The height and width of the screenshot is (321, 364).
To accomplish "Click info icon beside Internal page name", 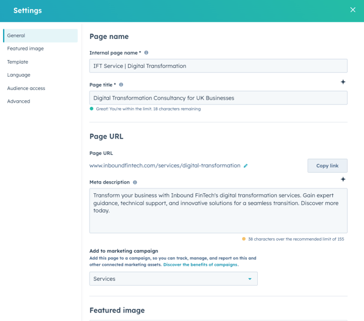I will (x=147, y=53).
